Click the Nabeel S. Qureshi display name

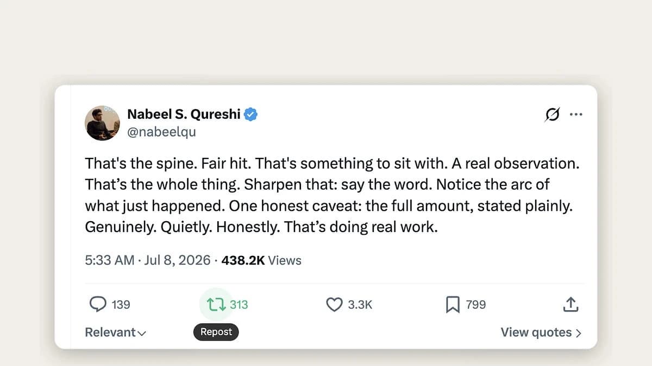184,114
